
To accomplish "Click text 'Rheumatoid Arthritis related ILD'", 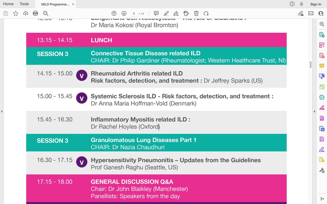I will (x=137, y=73).
